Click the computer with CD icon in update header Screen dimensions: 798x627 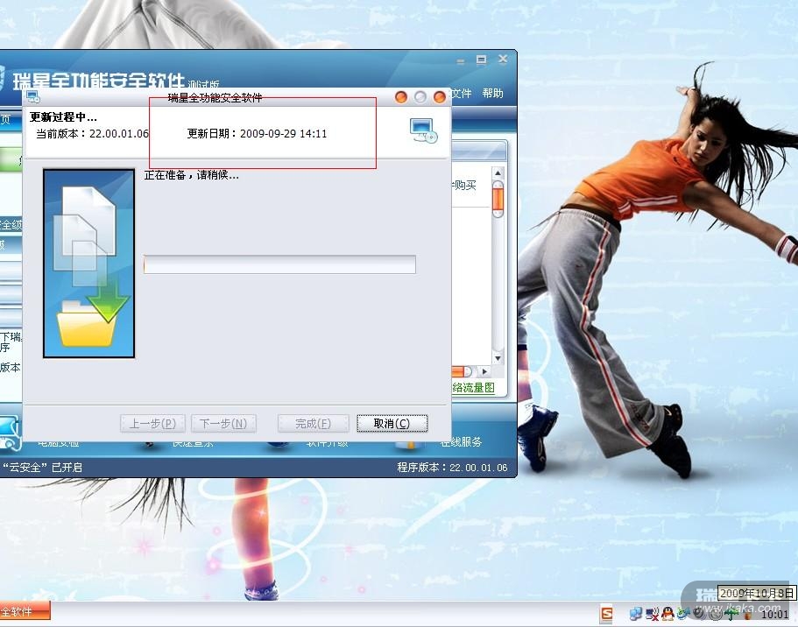pos(423,130)
